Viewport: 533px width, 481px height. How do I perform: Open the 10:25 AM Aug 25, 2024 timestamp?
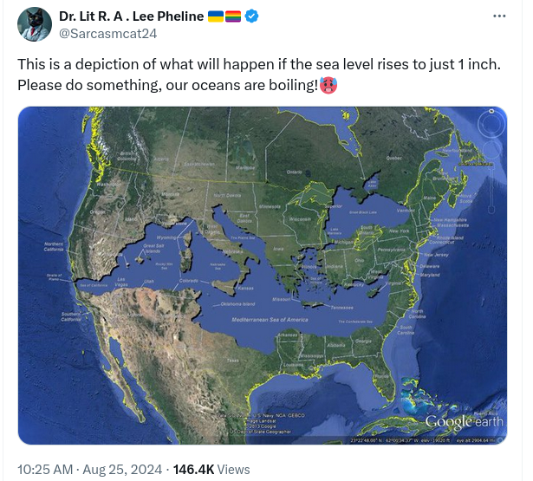[90, 470]
